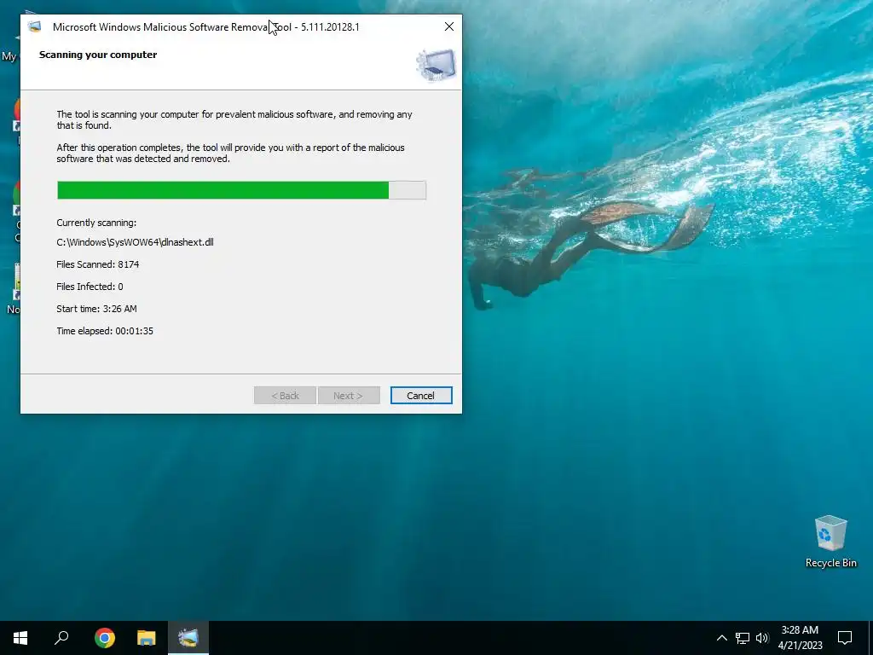Click the 'Time elapsed: 00:01:35' text

click(x=105, y=331)
